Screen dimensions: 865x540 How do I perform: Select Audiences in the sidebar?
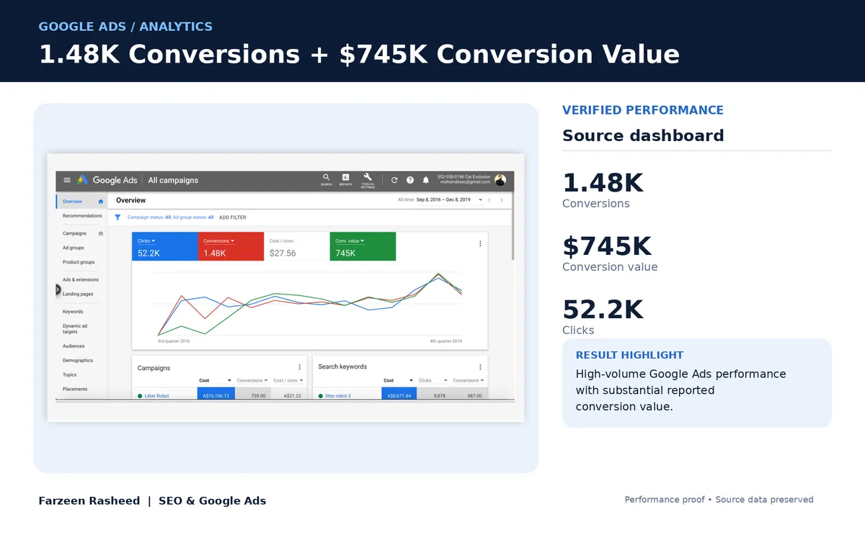[x=74, y=346]
